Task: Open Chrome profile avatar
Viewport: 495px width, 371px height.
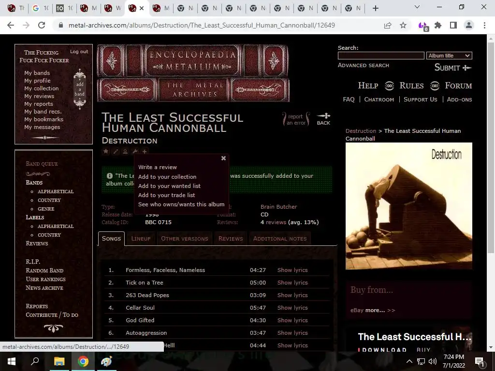Action: [x=469, y=25]
